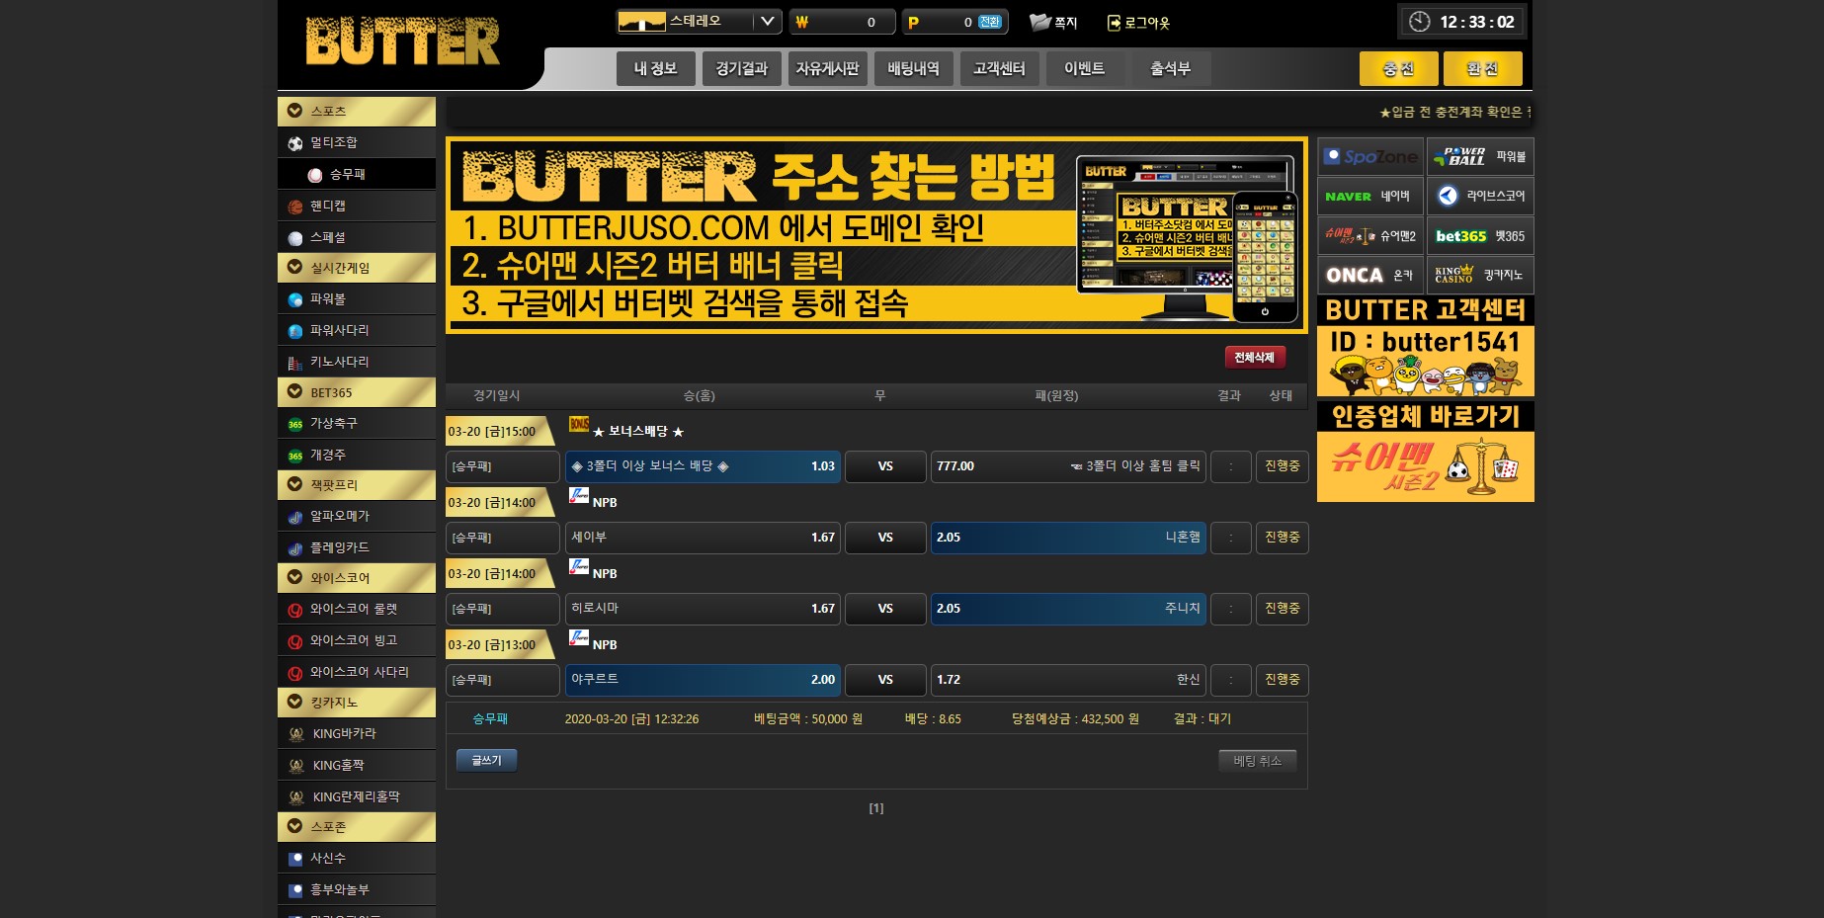Click the NAVER 네이버 shortcut tile
1824x918 pixels.
point(1369,197)
